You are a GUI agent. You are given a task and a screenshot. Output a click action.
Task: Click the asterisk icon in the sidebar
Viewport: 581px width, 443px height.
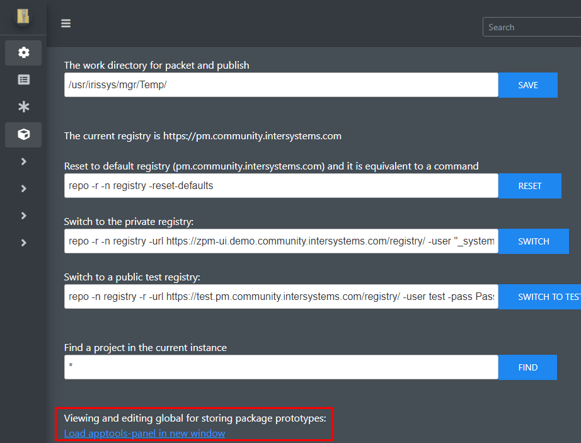(x=23, y=107)
